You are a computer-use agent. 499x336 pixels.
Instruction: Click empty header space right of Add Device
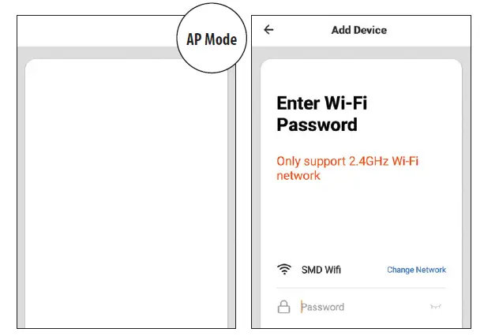tap(430, 30)
